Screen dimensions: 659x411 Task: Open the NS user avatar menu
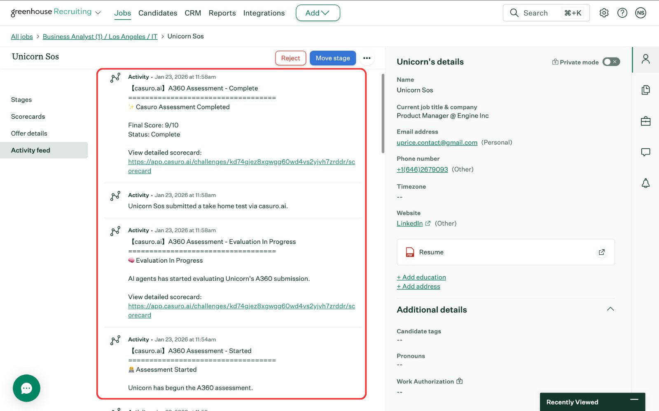point(640,13)
